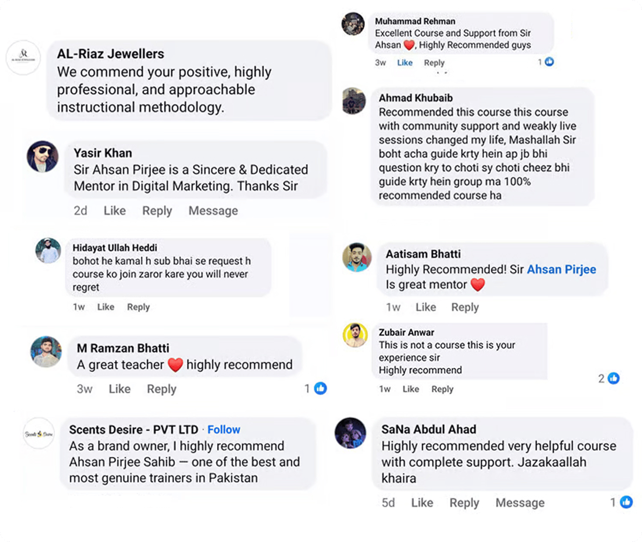The image size is (642, 542).
Task: Like Muhammad Rehman's comment
Action: (x=404, y=63)
